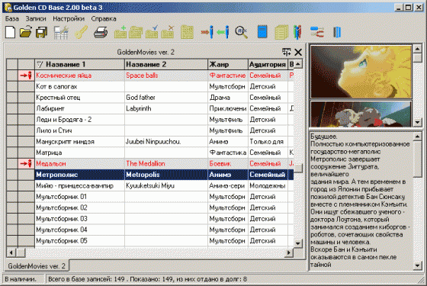Click the Space balls cell
Viewport: 427px width, 286px height.
(x=166, y=76)
